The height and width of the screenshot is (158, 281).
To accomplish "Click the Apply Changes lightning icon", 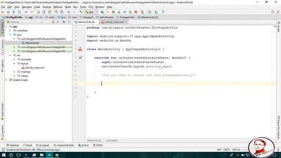I will pos(108,12).
